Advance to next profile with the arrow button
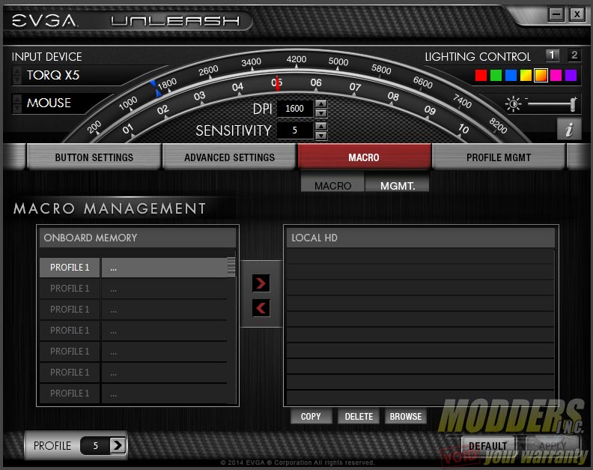Screen dimensions: 593x470 click(x=118, y=445)
